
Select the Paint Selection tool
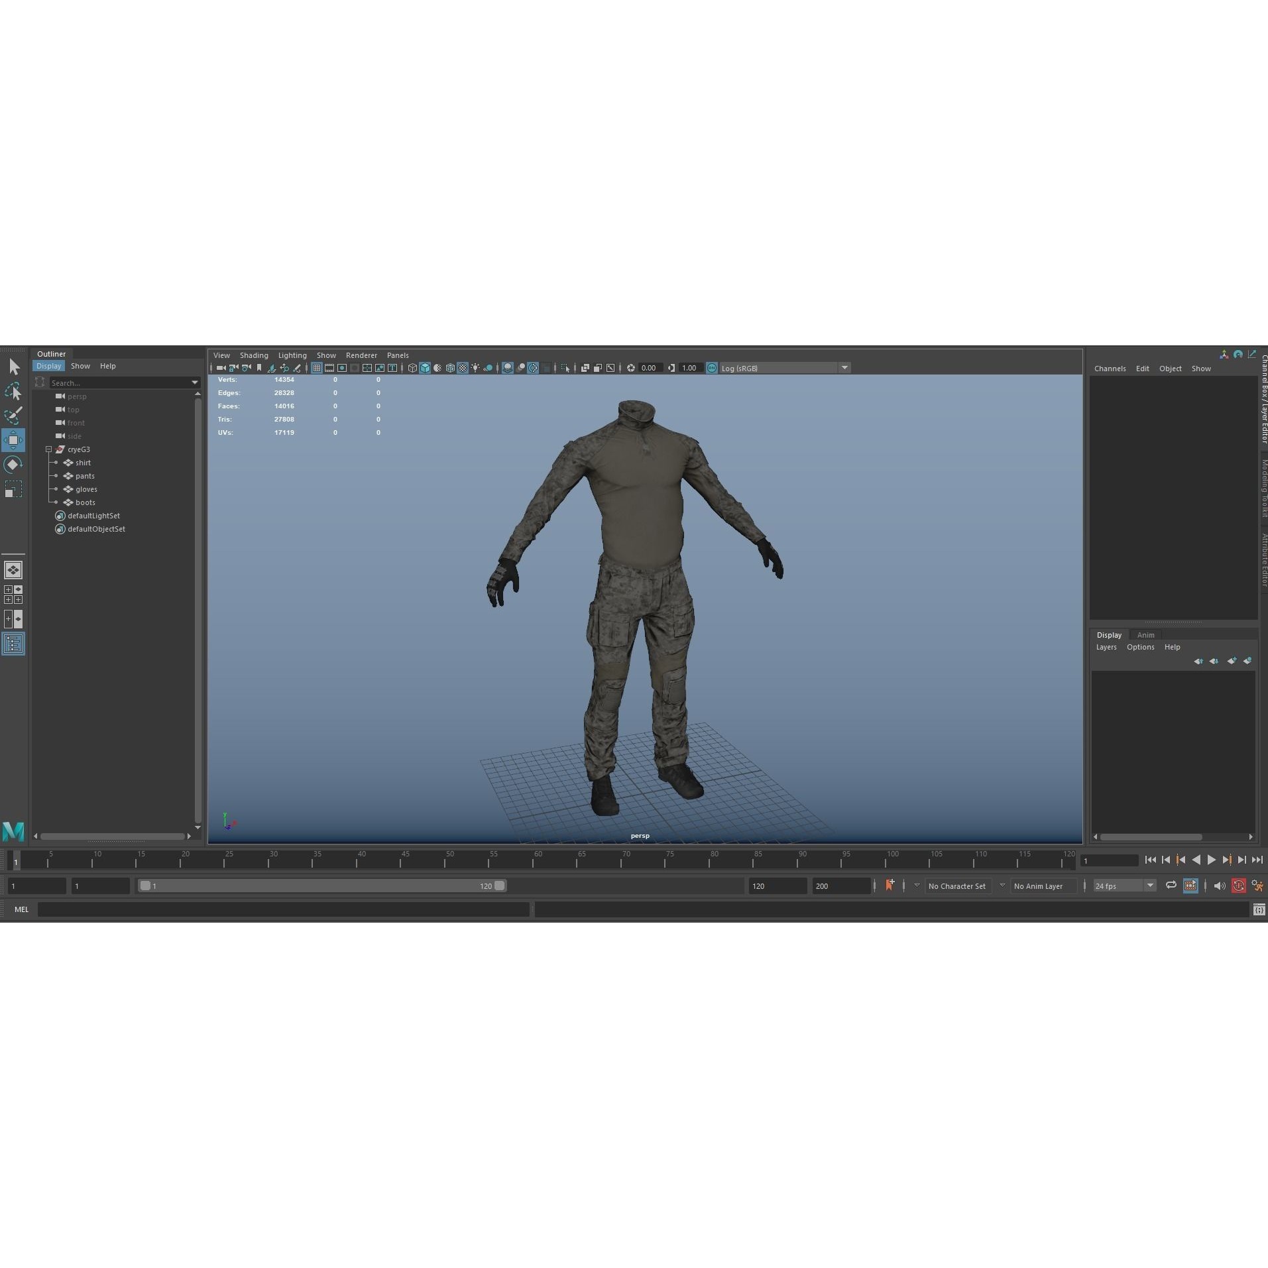(13, 414)
